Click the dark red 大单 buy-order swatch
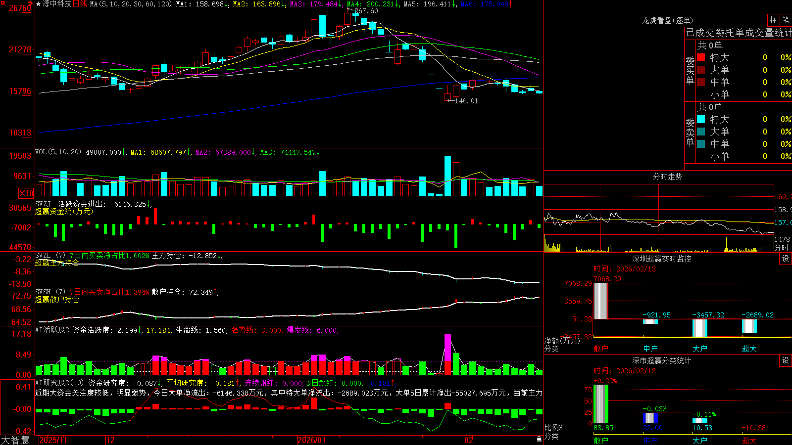Screen dimensions: 792x445 (x=701, y=70)
